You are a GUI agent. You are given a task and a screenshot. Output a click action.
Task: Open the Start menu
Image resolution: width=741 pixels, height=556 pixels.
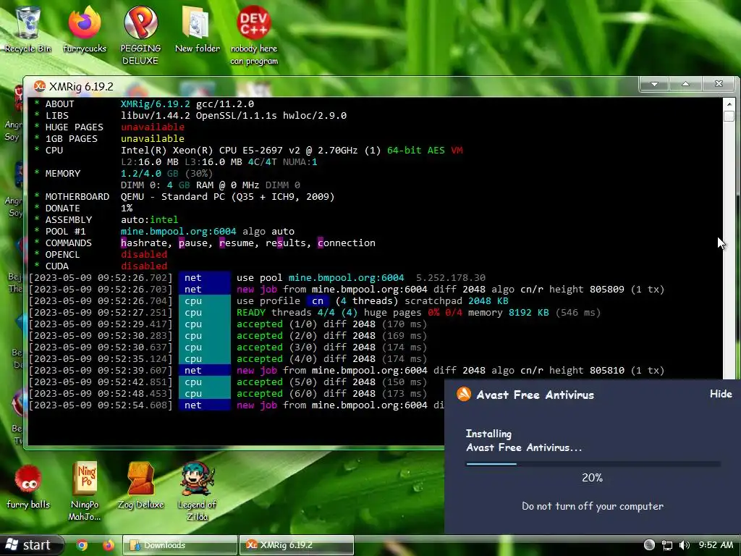click(x=30, y=545)
